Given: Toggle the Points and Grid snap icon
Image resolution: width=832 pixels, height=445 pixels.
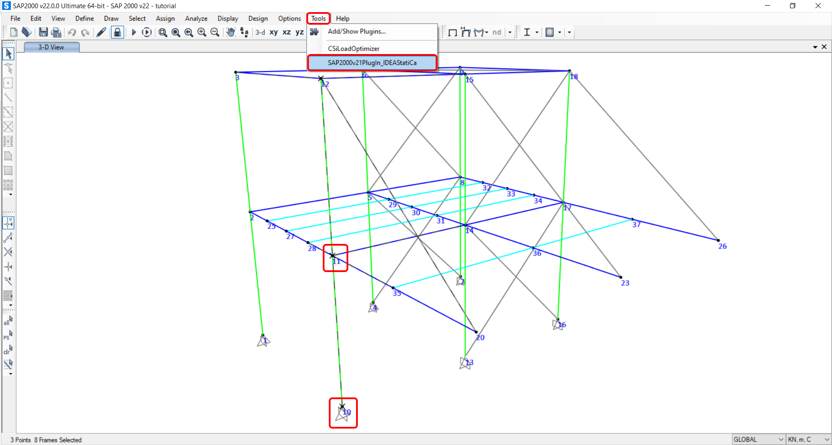Looking at the screenshot, I should point(8,223).
